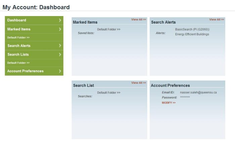Click chevron arrow on Dashboard sidebar item
This screenshot has width=235, height=145.
(60, 20)
